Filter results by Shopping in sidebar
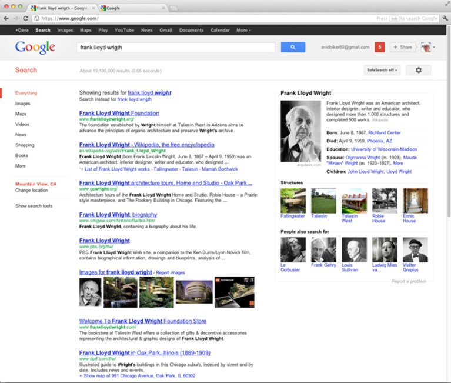Screen dimensions: 451x383 point(25,145)
